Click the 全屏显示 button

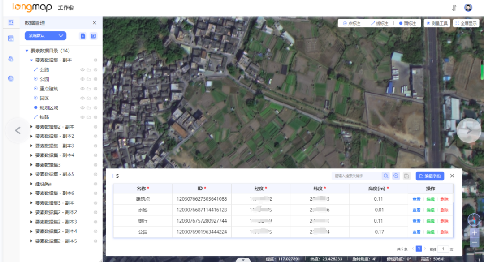(466, 23)
